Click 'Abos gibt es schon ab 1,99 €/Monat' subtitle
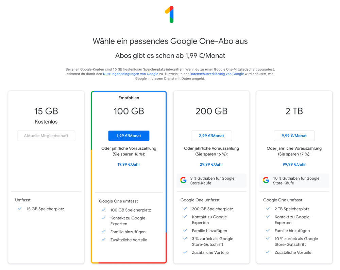Screen dimensions: 340x270 click(x=170, y=56)
